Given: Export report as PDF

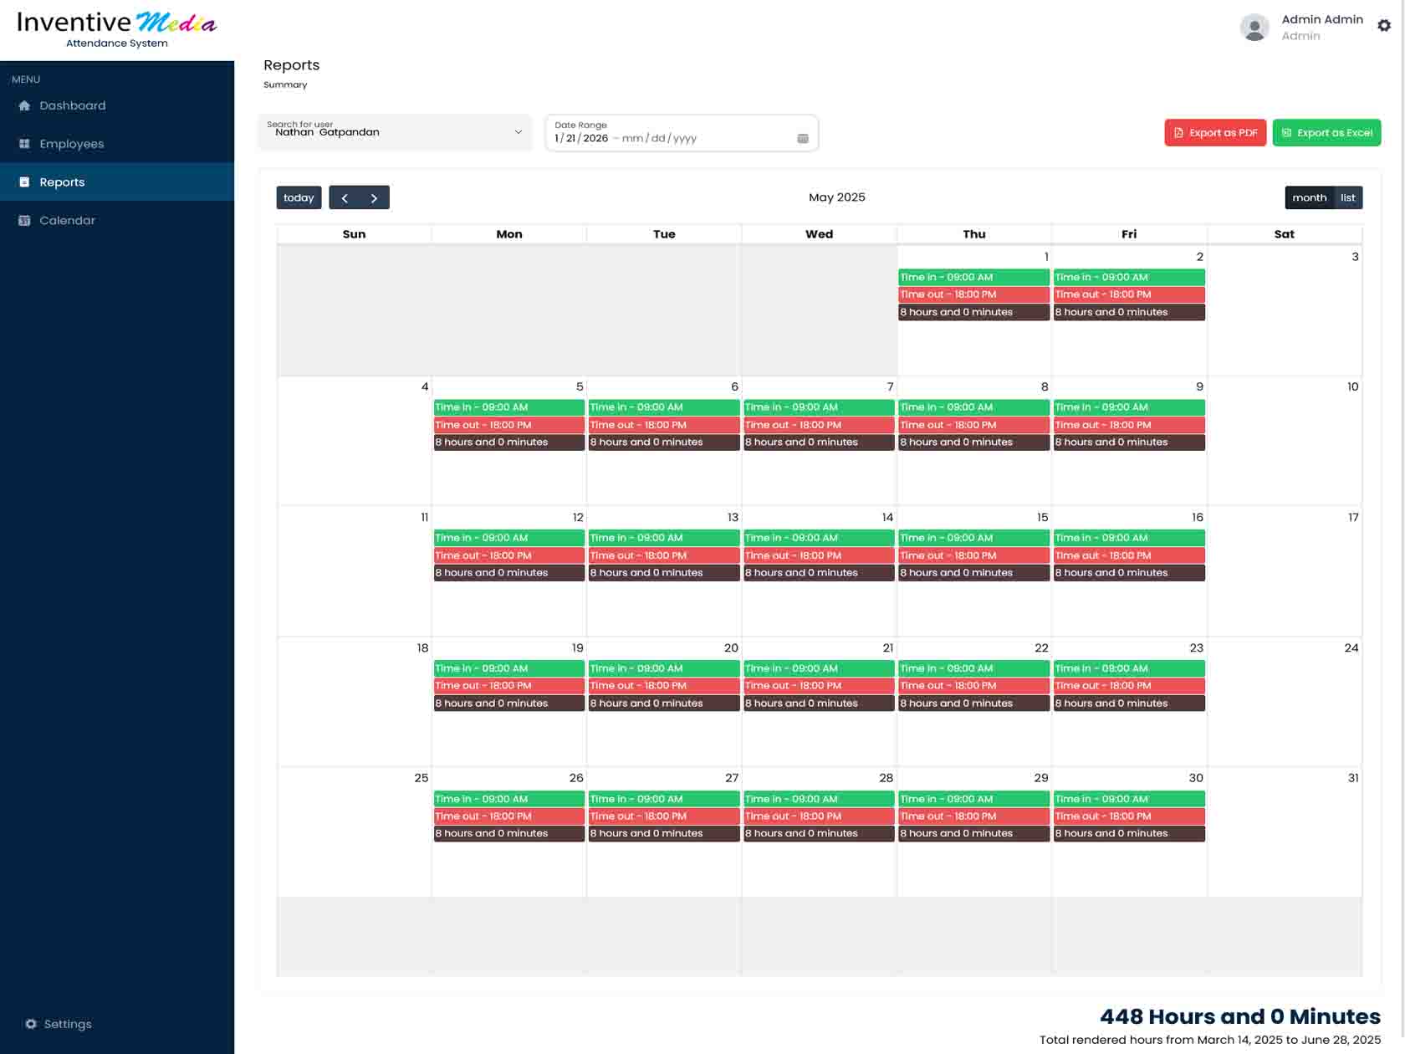Looking at the screenshot, I should 1215,133.
